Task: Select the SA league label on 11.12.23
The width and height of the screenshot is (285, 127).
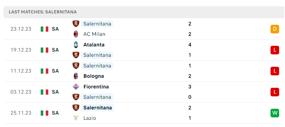Action: point(55,71)
